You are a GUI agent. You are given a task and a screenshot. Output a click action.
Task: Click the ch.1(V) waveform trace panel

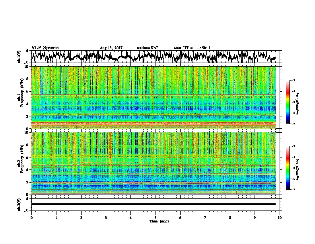(x=156, y=57)
